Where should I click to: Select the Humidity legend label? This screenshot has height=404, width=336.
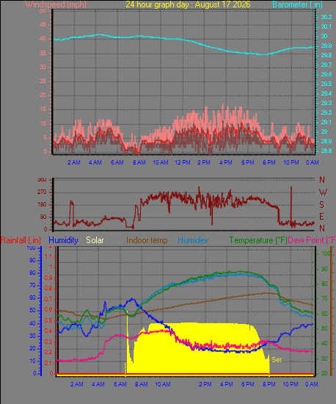pos(63,240)
